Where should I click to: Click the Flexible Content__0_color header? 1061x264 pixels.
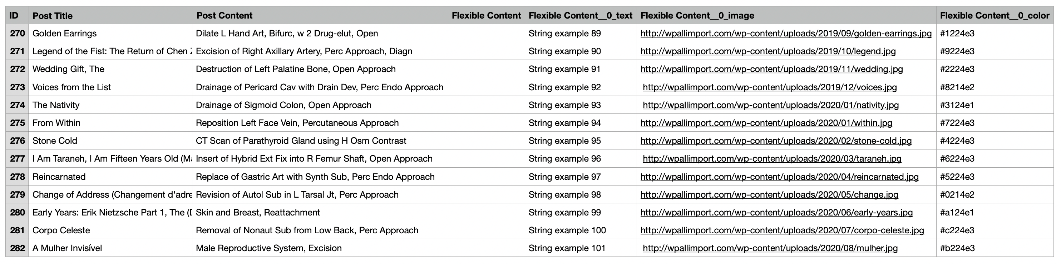[994, 16]
